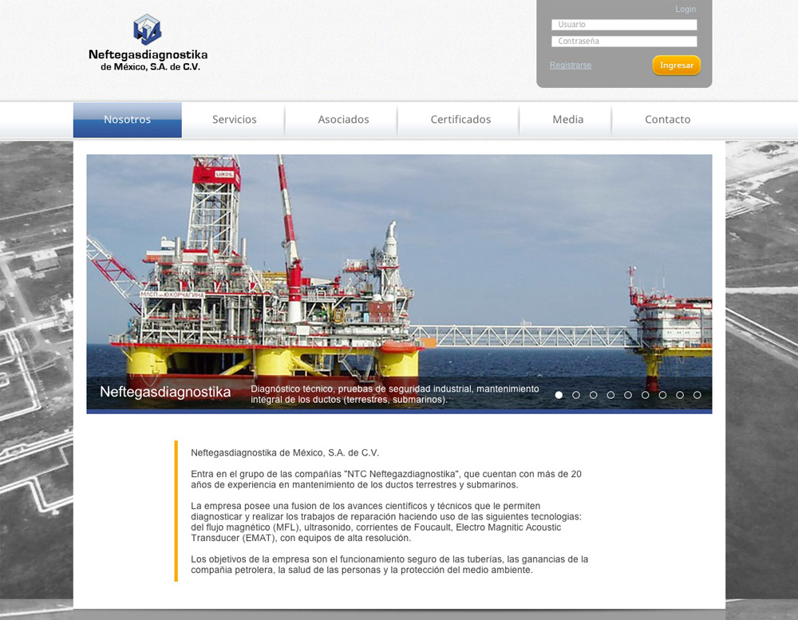Select the second slideshow dot
Image resolution: width=798 pixels, height=620 pixels.
click(x=576, y=395)
